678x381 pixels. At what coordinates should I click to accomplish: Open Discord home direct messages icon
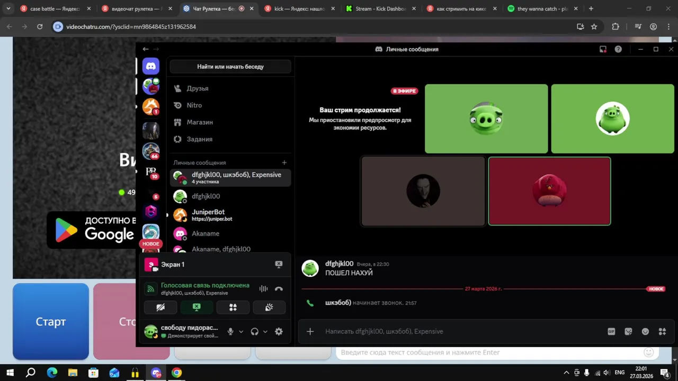[x=151, y=66]
